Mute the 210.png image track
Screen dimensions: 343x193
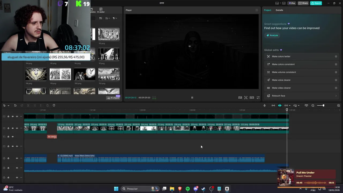(17, 128)
